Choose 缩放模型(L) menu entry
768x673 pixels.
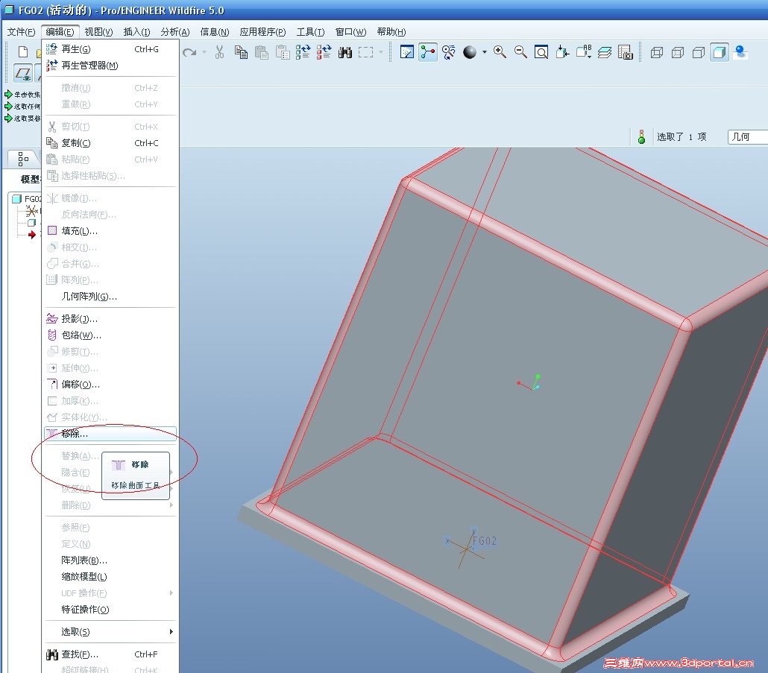point(110,577)
